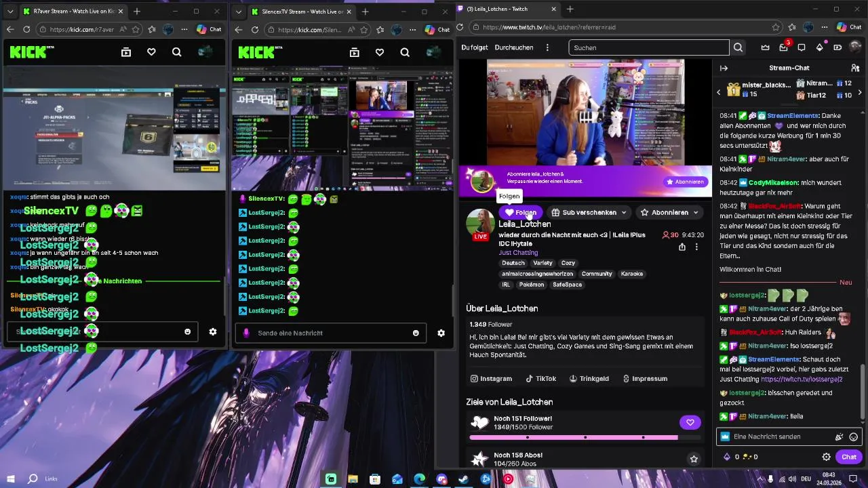
Task: Open taskbar search magnifier
Action: click(x=33, y=479)
